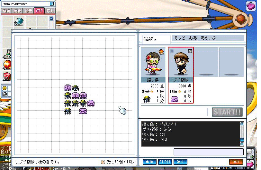The height and width of the screenshot is (170, 261).
Task: Select the red gem item with count 22
Action: pyautogui.click(x=7, y=76)
